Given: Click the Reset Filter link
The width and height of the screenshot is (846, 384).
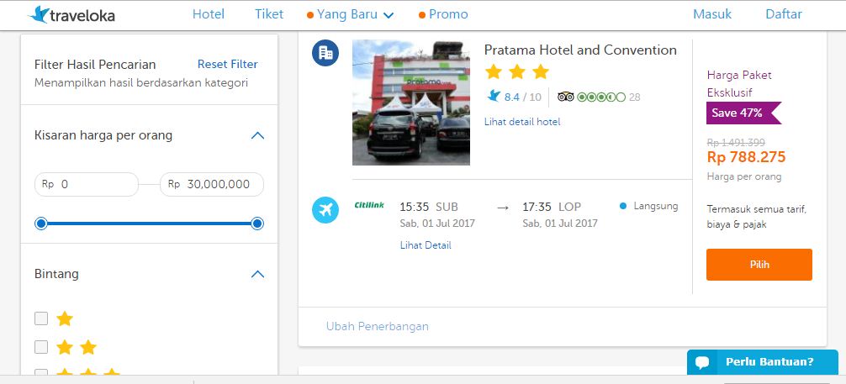Looking at the screenshot, I should pos(228,64).
